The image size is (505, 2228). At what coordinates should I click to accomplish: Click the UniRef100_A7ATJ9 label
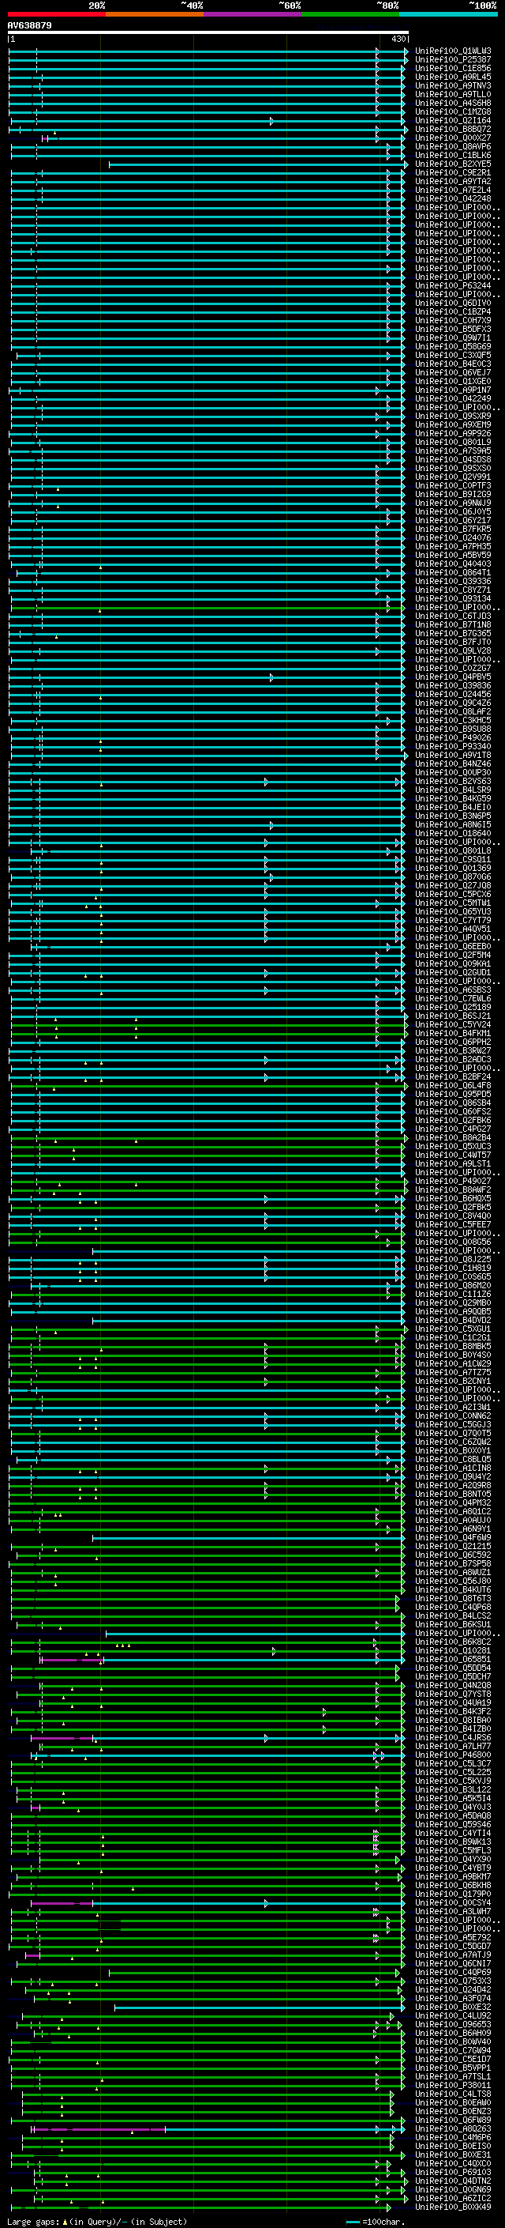(453, 1955)
